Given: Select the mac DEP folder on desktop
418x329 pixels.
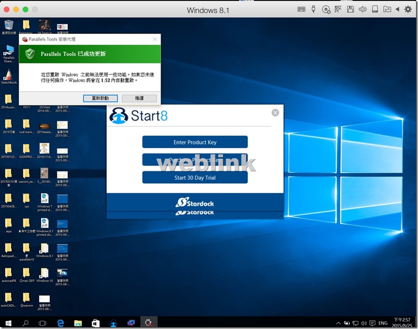Looking at the screenshot, I should 27,275.
